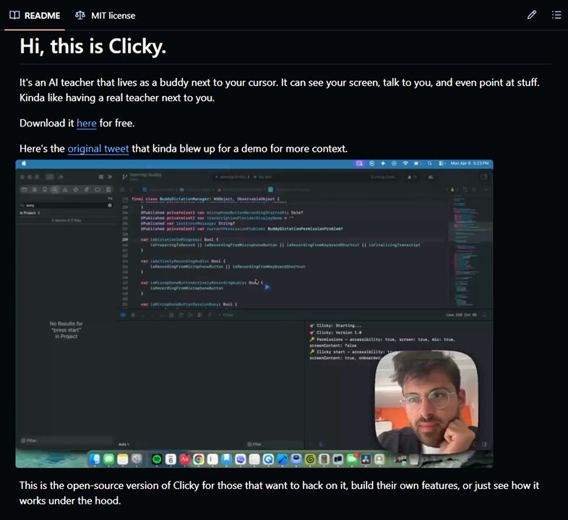The height and width of the screenshot is (520, 568).
Task: Click the code line "var isDictationInProgress: Bool"
Action: [180, 239]
